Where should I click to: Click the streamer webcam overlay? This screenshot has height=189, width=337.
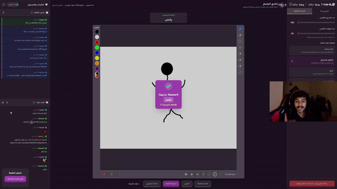(303, 101)
